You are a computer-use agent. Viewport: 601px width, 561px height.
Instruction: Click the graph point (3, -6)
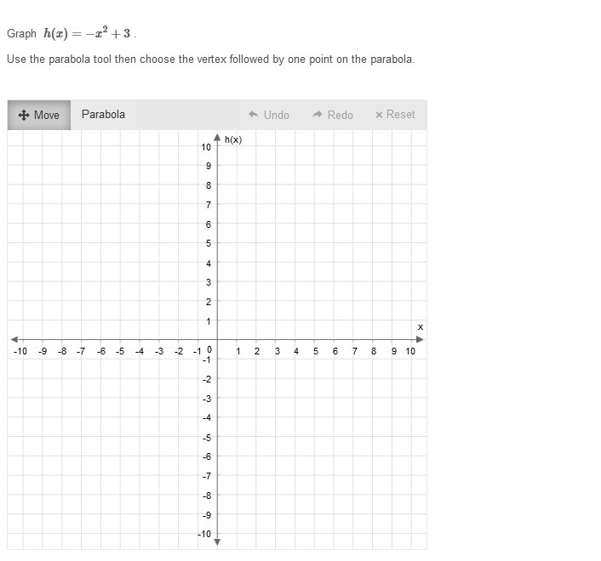click(276, 456)
